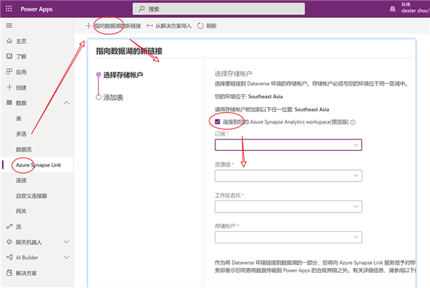430x288 pixels.
Task: Select Azure Synapse Link in sidebar
Action: pos(38,165)
